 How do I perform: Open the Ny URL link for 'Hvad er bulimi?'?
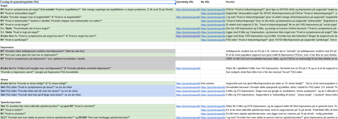pos(213,110)
